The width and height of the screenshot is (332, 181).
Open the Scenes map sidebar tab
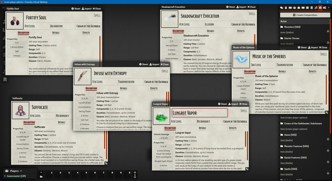(290, 8)
